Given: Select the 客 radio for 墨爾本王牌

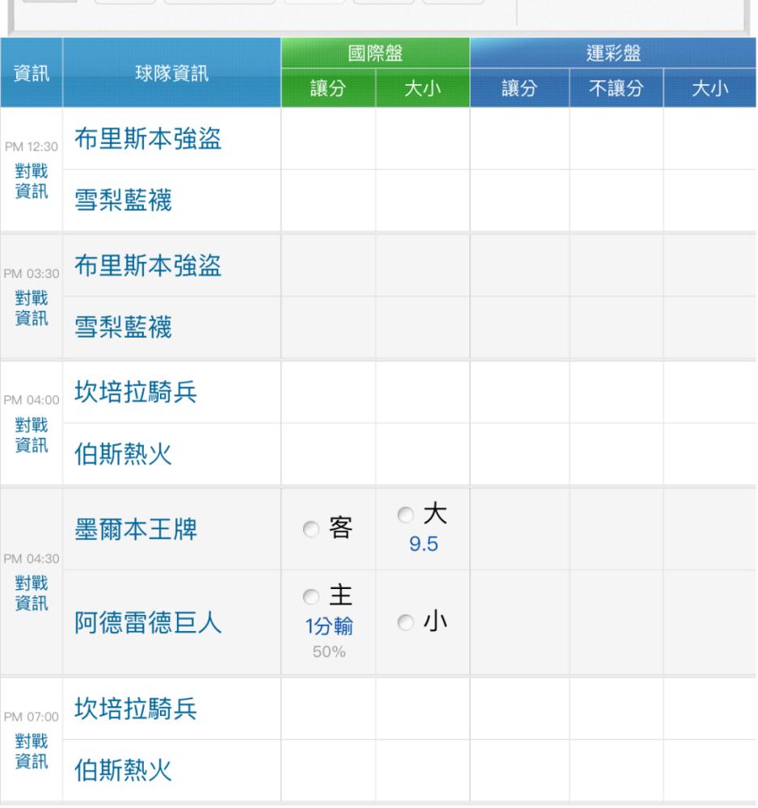Looking at the screenshot, I should [x=311, y=528].
